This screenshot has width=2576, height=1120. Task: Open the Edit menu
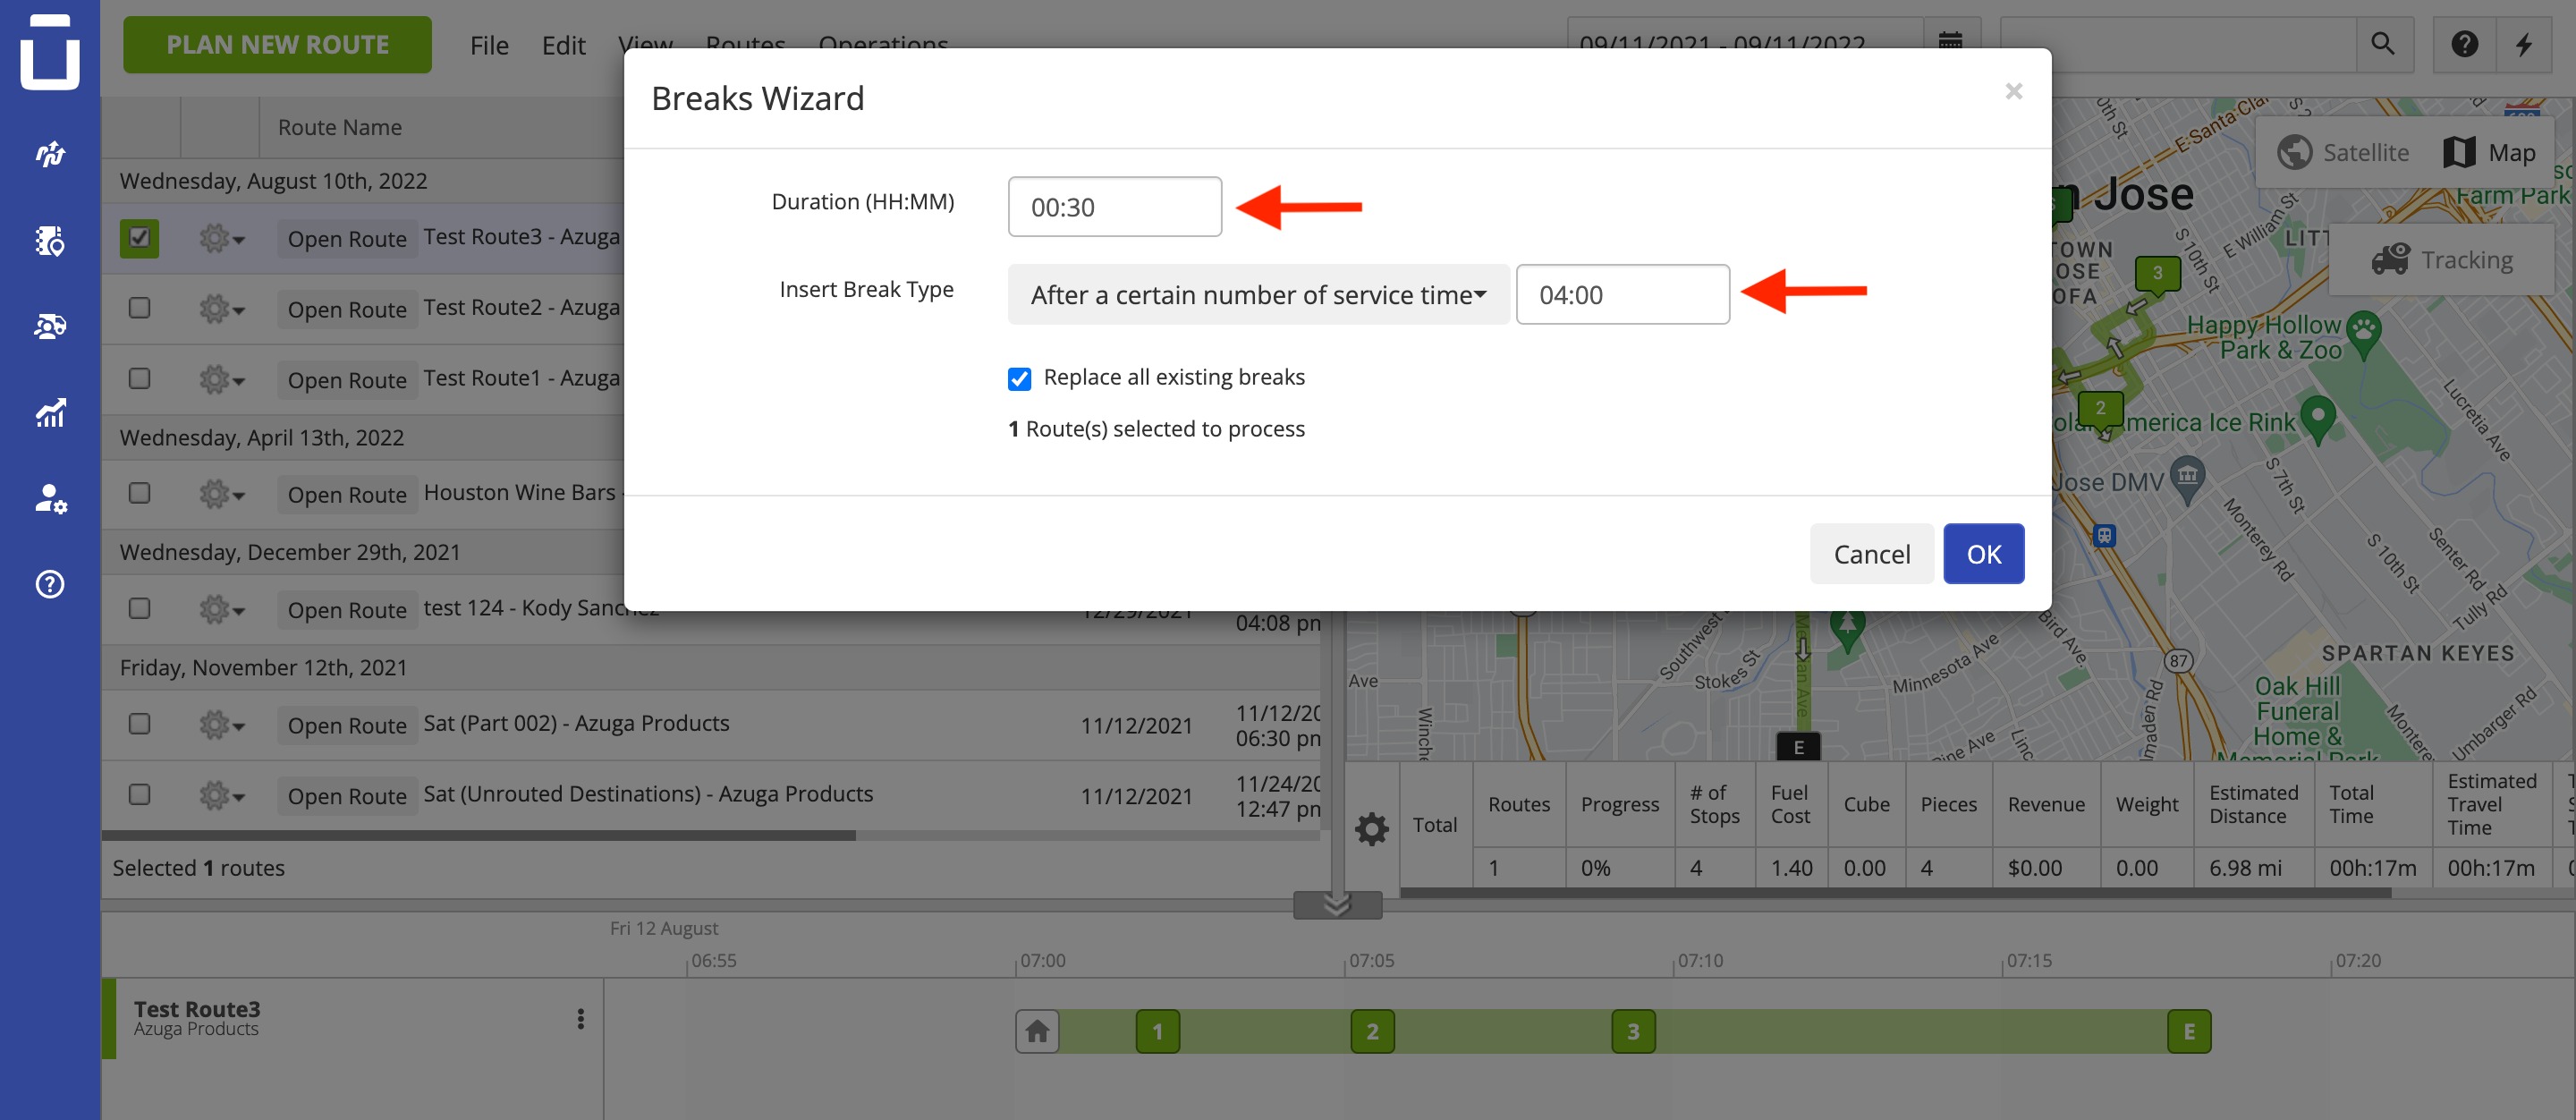point(563,45)
